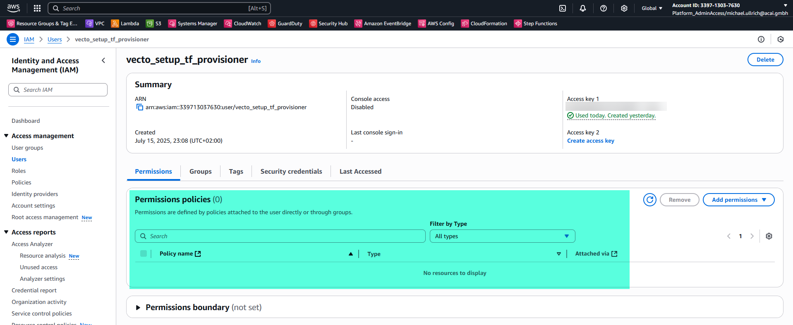Open the account menu dropdown
793x325 pixels.
(730, 9)
